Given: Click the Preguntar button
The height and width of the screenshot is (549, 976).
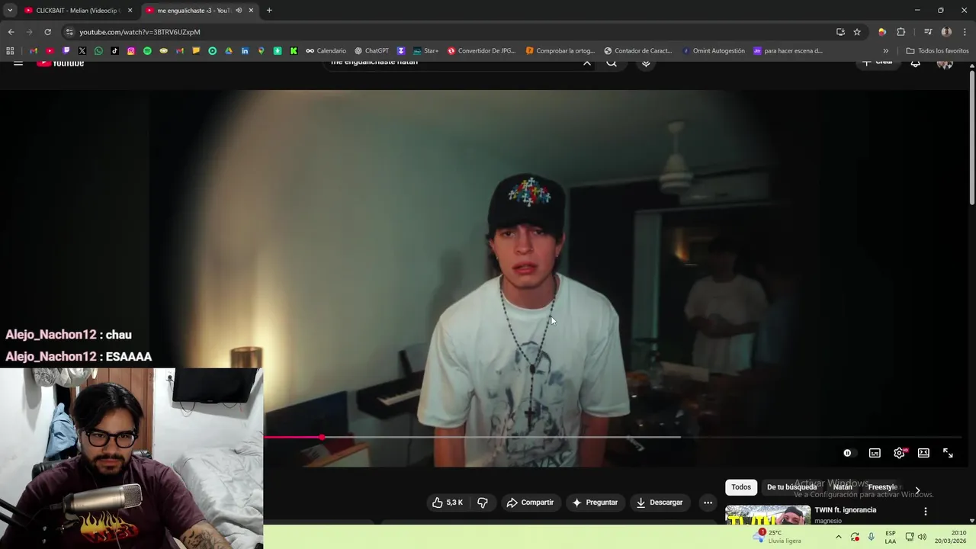Looking at the screenshot, I should [595, 502].
